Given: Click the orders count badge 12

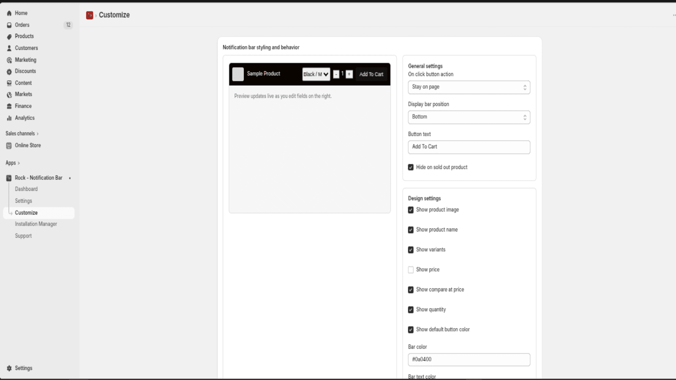Looking at the screenshot, I should point(68,25).
